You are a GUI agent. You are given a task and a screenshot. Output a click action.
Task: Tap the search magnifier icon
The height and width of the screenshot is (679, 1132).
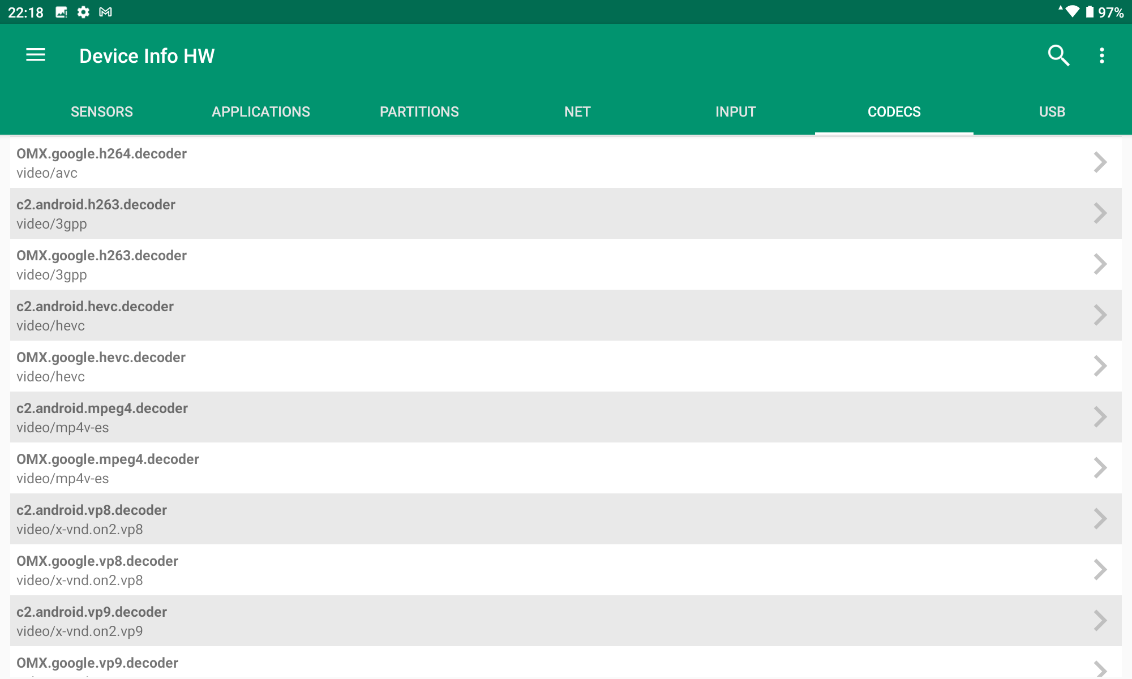coord(1058,55)
